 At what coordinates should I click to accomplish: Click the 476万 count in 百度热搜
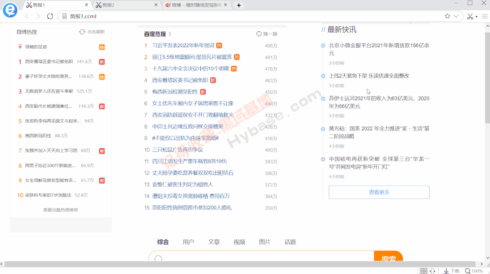271,69
